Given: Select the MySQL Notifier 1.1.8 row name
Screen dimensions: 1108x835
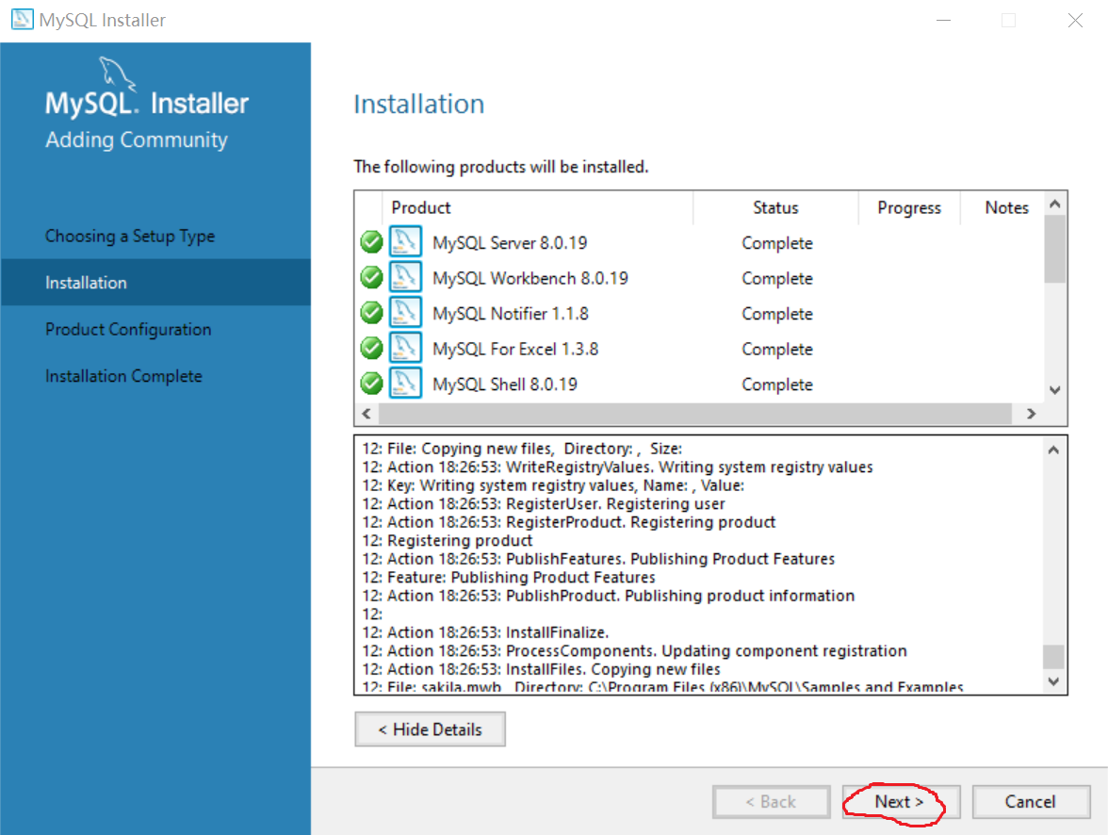Looking at the screenshot, I should (x=511, y=314).
